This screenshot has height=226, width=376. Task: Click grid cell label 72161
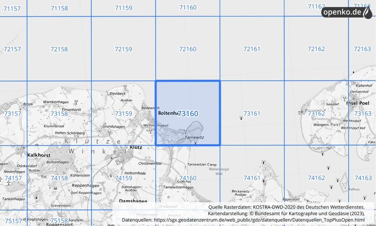252,49
